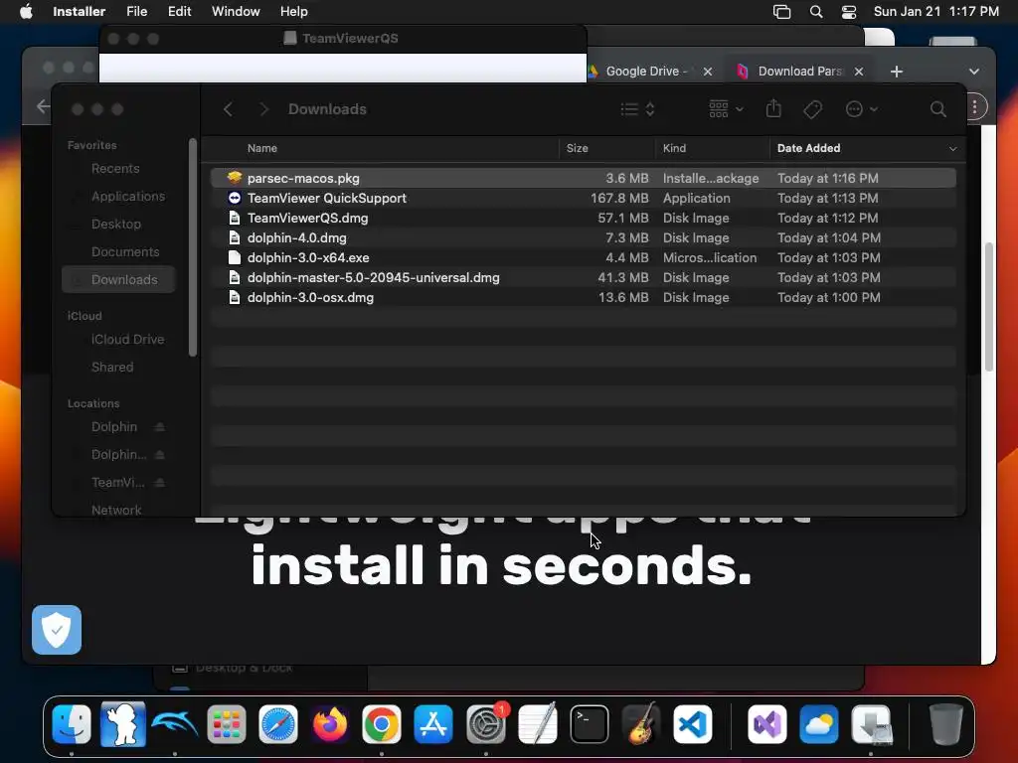Open the Installer icon in the Dock

pos(871,724)
